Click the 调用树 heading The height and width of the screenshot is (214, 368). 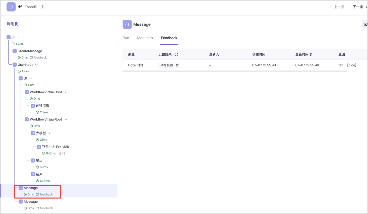tap(13, 24)
